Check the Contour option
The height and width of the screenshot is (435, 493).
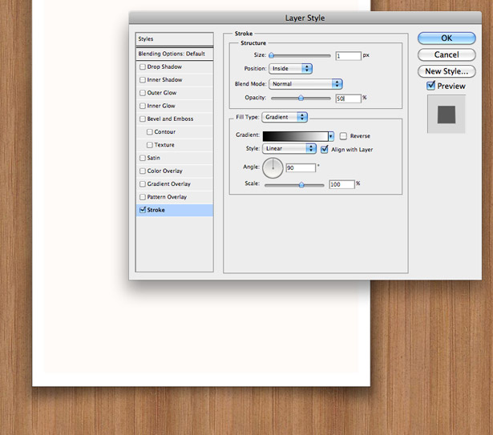(x=150, y=131)
